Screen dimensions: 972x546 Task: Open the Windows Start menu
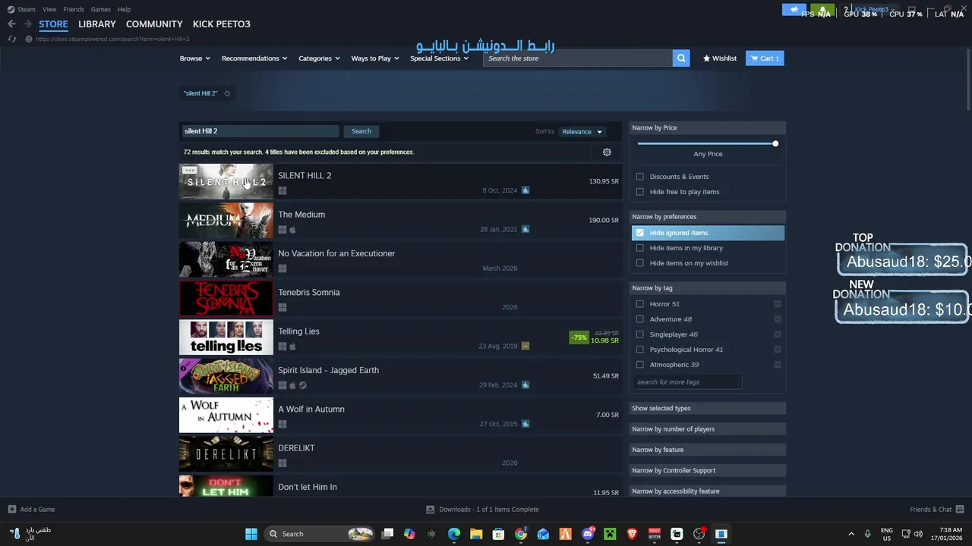251,534
